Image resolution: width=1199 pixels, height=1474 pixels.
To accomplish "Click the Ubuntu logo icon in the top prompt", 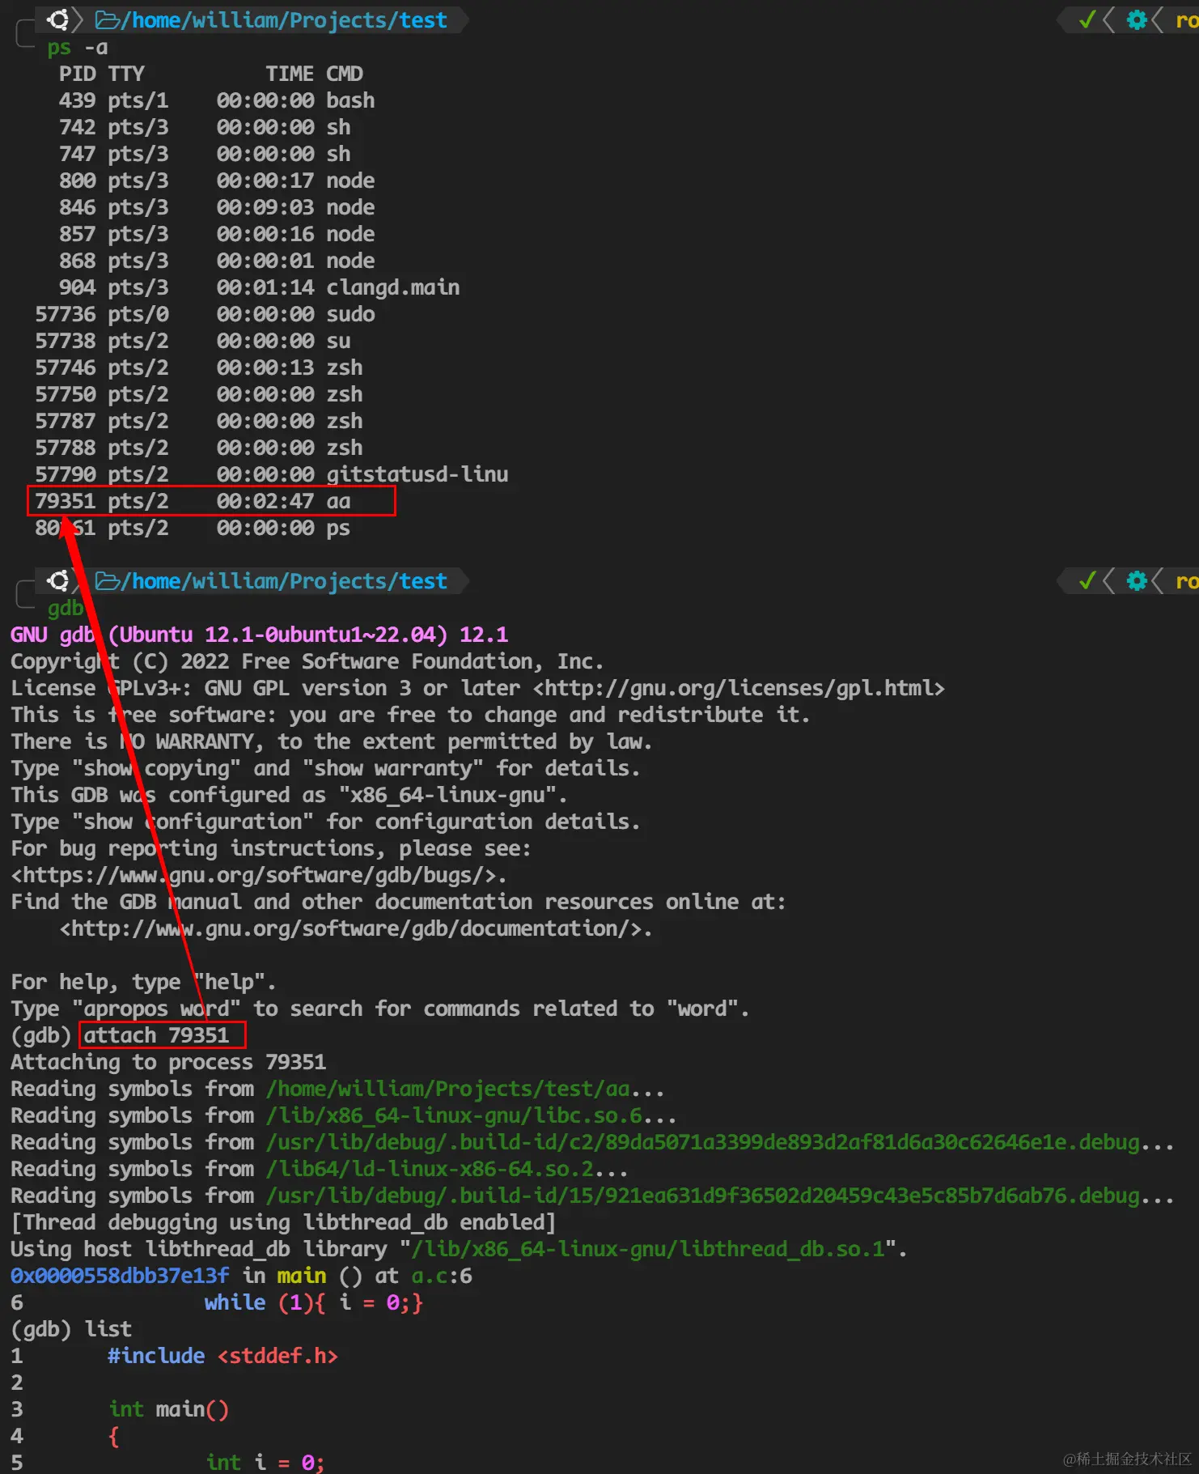I will [x=57, y=19].
